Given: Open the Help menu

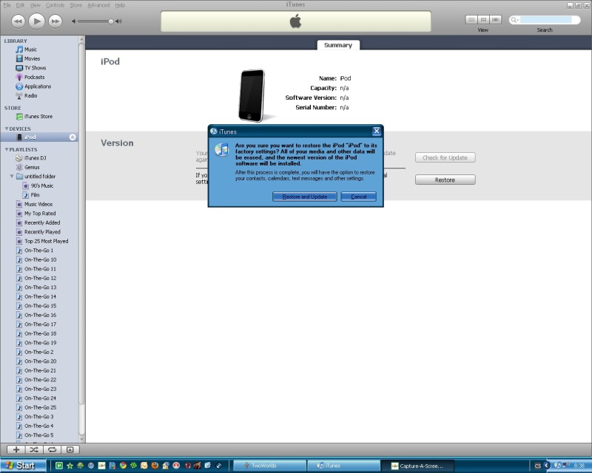Looking at the screenshot, I should tap(120, 5).
